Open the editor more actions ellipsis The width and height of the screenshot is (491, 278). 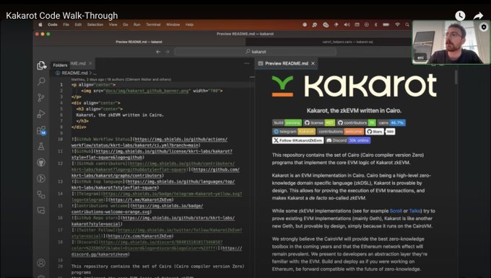247,63
